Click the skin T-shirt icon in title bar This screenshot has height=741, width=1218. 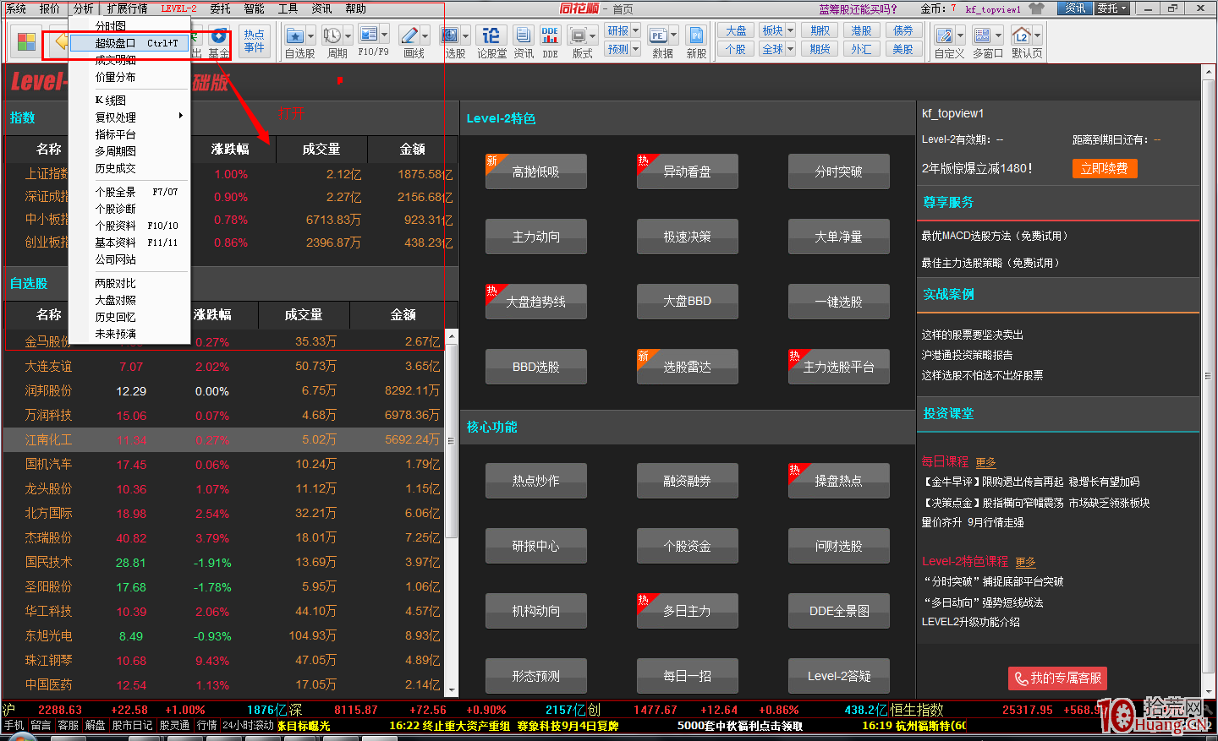(x=1036, y=8)
